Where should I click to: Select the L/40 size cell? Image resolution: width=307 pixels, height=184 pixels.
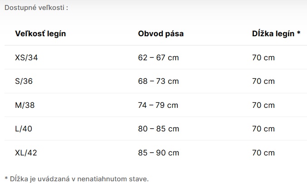(24, 129)
